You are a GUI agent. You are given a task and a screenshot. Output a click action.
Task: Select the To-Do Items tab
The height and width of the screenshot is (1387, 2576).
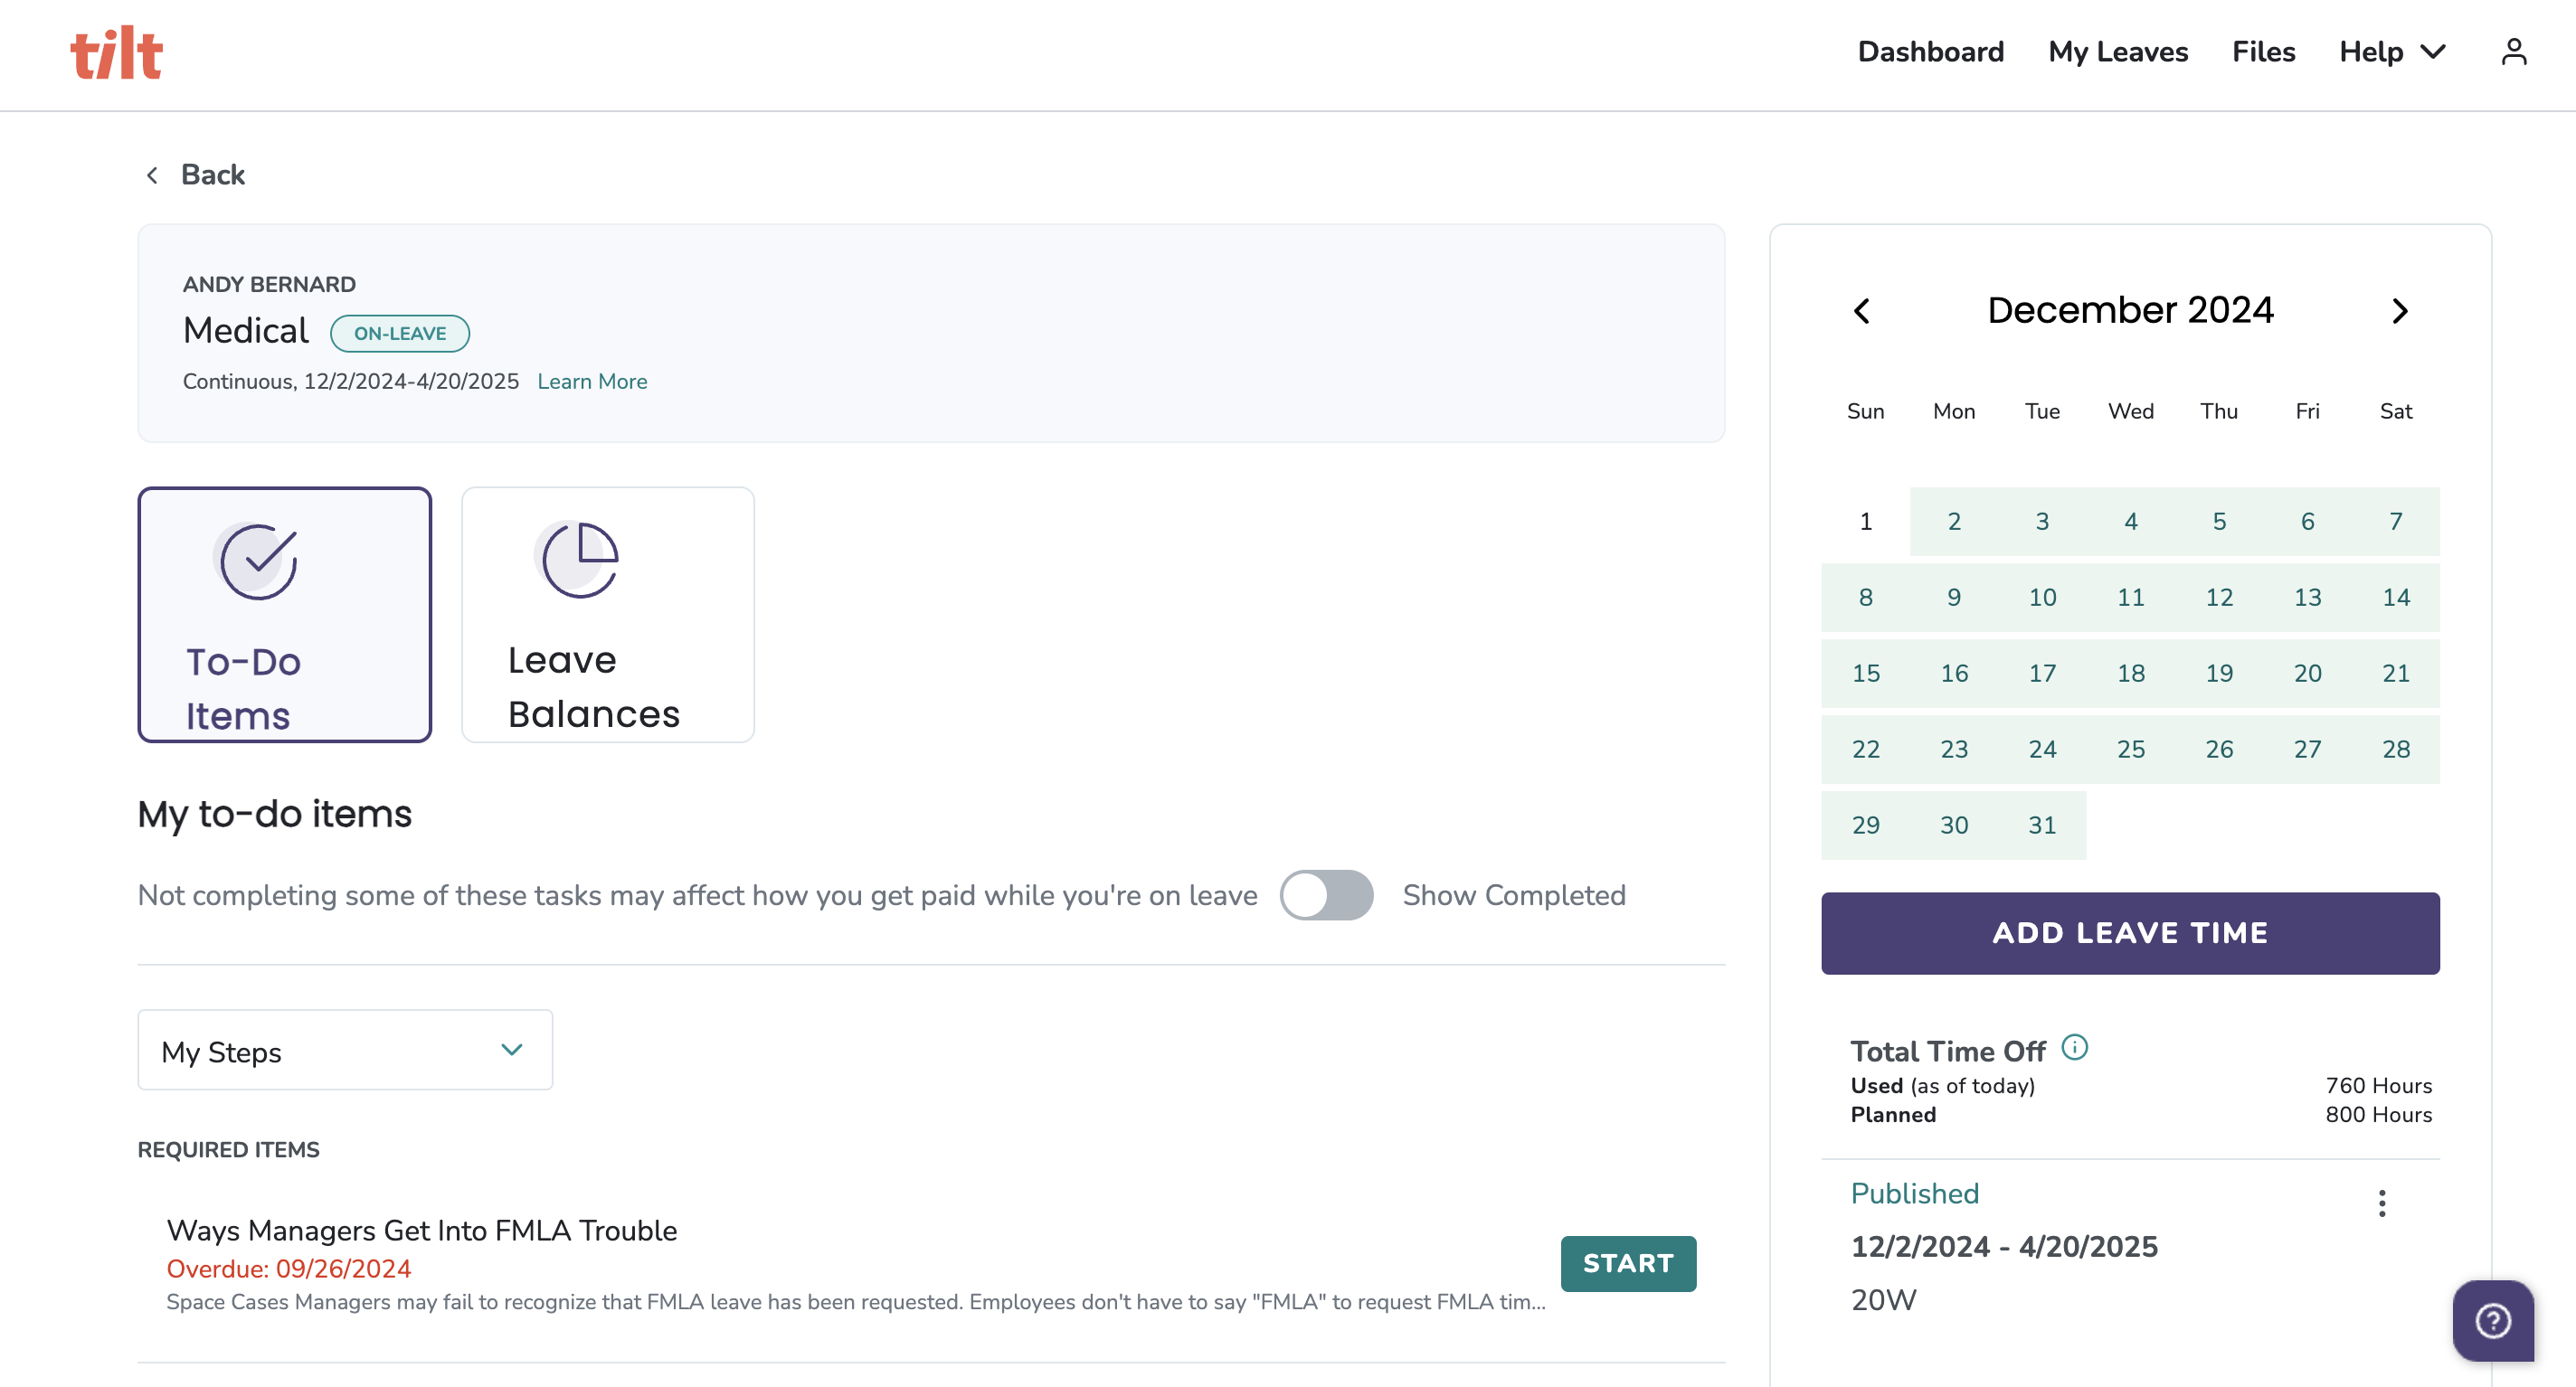tap(285, 615)
